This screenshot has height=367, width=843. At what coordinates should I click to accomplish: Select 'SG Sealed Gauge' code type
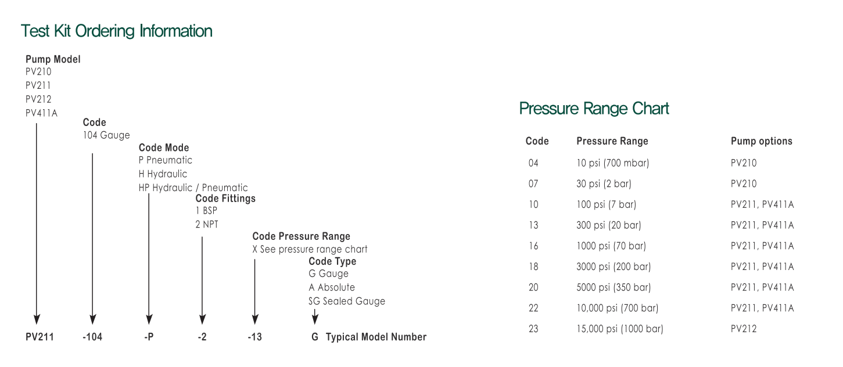[x=346, y=301]
